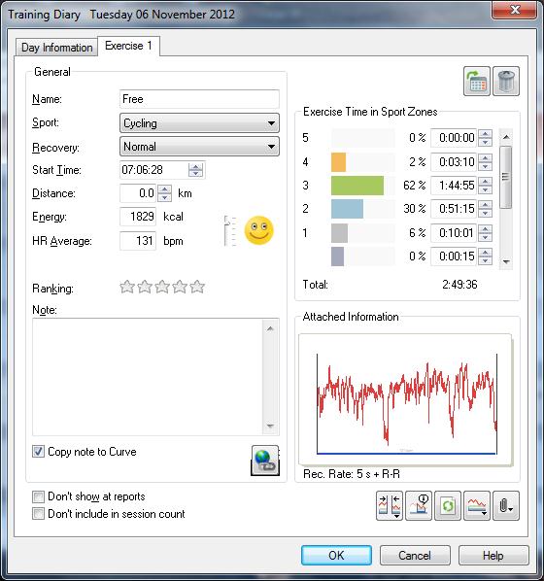
Task: Select the Exercise 1 tab
Action: point(128,46)
